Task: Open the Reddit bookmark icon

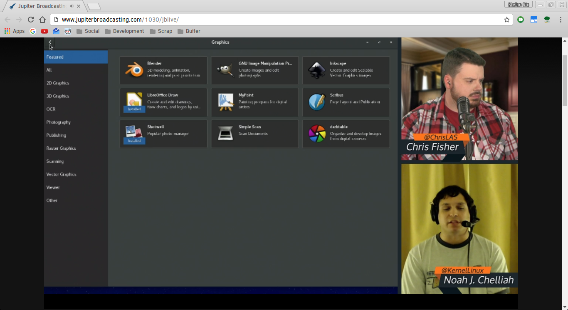Action: pos(68,31)
